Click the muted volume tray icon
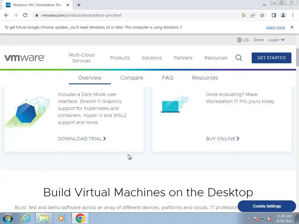The height and width of the screenshot is (224, 299). [x=270, y=218]
